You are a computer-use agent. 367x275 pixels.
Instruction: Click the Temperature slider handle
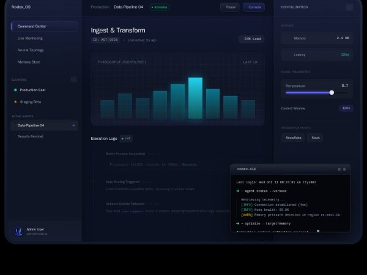(x=332, y=92)
